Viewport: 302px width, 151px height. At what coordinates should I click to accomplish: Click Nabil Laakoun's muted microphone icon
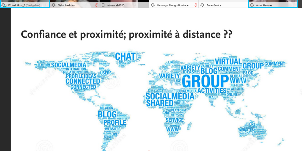pos(96,5)
